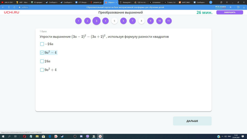This screenshot has height=139, width=247.
Task: Click the ЗАВЕРШИТЬ button
Action: [230, 12]
